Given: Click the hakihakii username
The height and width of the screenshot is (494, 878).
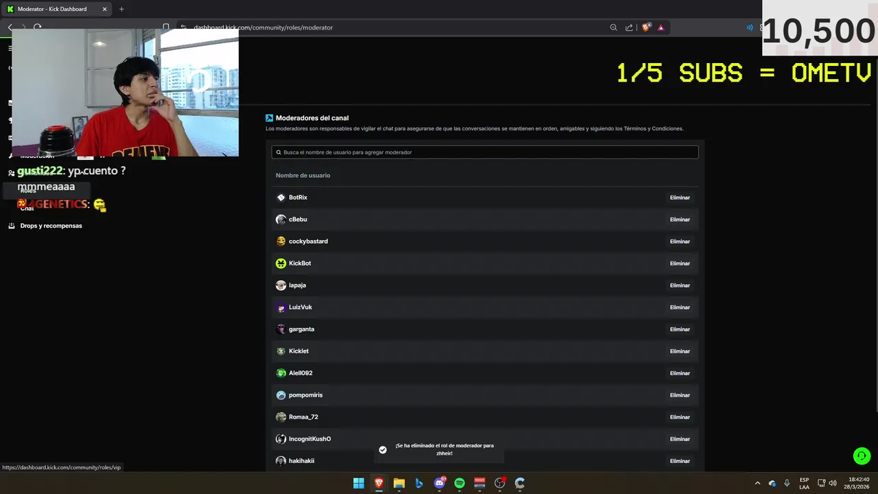Looking at the screenshot, I should 301,461.
